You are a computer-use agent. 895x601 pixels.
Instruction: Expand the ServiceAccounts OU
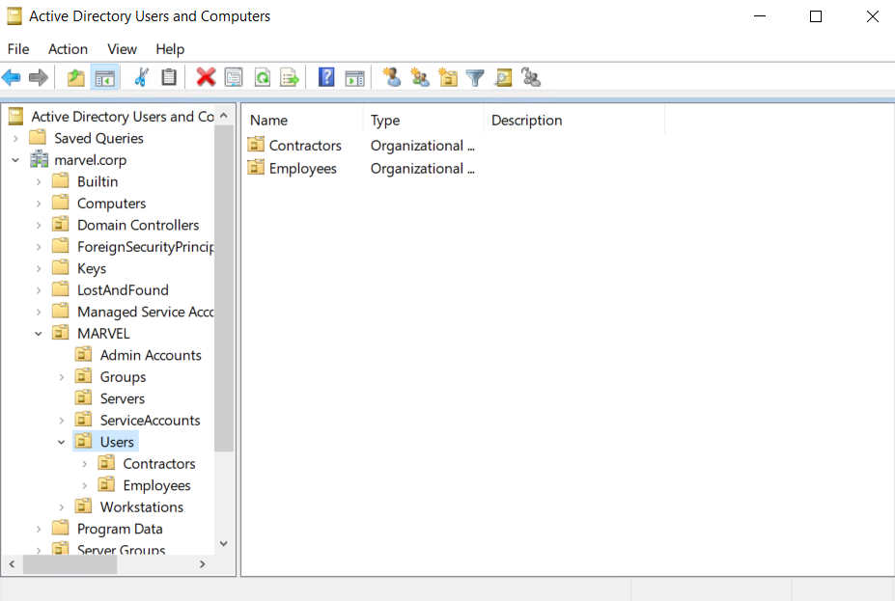pos(62,421)
